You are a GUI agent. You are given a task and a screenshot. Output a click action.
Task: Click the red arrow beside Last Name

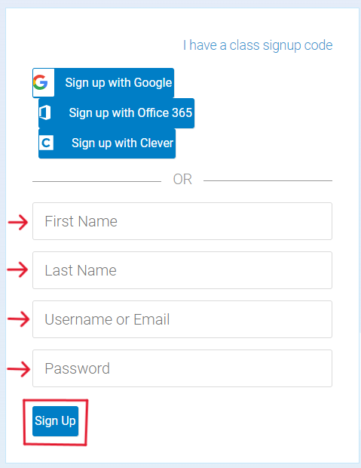[17, 269]
